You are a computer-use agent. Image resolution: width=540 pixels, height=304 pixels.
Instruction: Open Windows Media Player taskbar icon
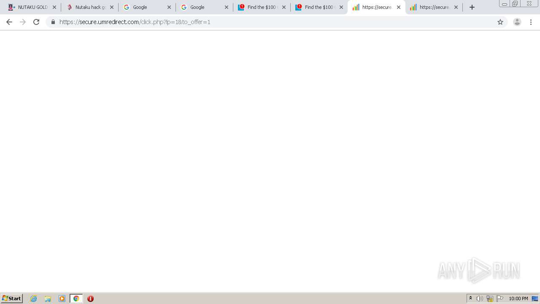(x=62, y=299)
